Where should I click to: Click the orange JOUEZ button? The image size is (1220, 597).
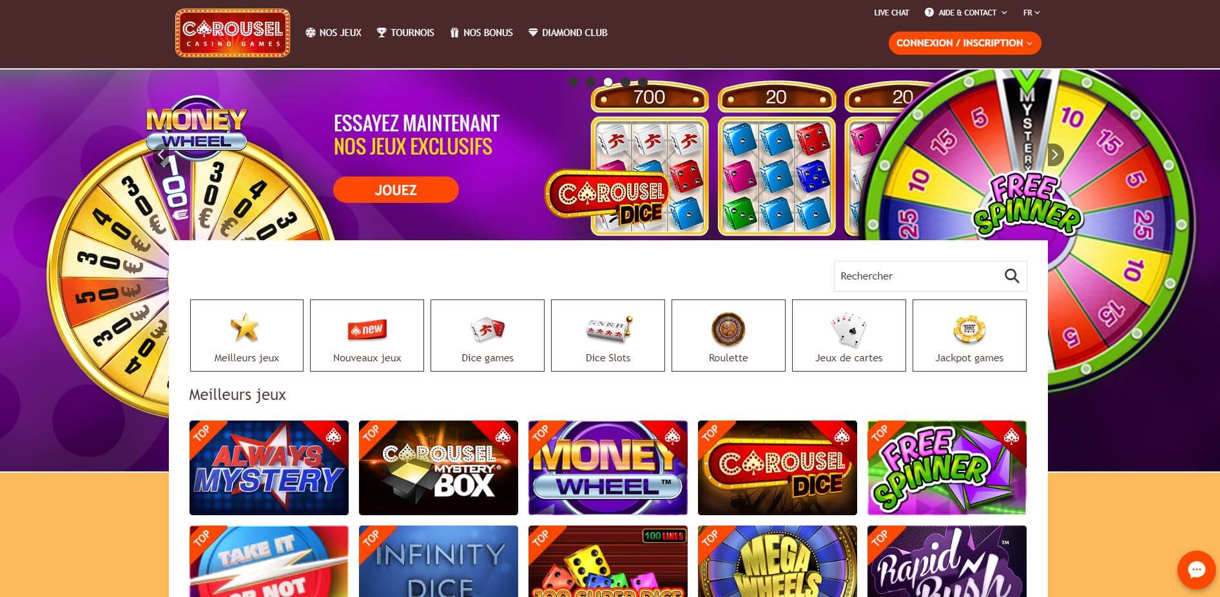[x=396, y=190]
